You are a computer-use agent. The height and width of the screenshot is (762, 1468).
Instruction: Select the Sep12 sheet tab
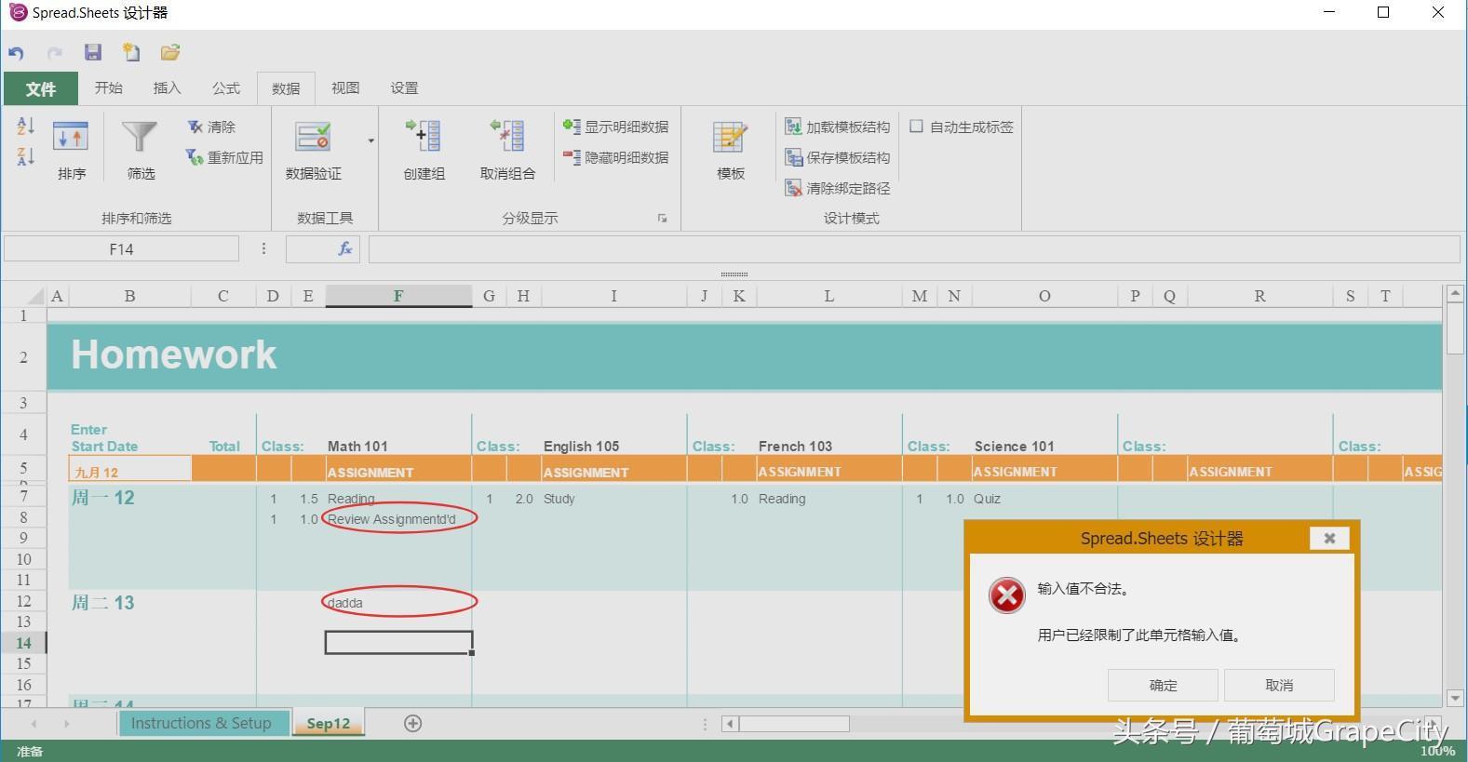coord(329,723)
